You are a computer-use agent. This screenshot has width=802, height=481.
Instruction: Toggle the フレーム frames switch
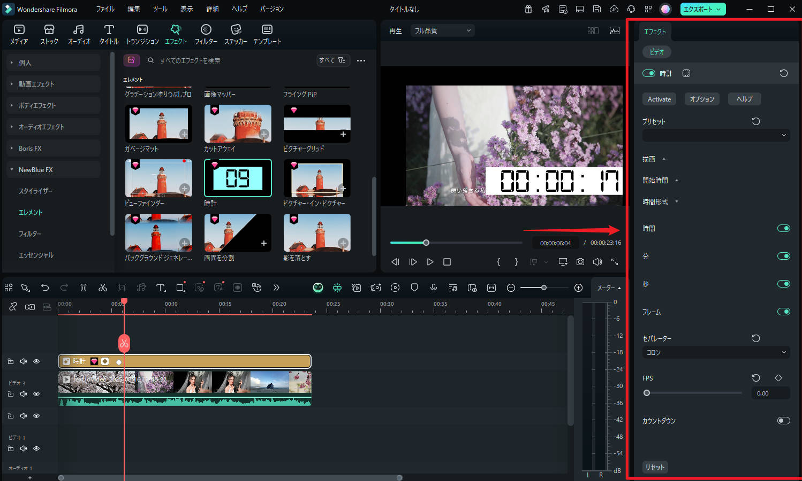(x=784, y=312)
